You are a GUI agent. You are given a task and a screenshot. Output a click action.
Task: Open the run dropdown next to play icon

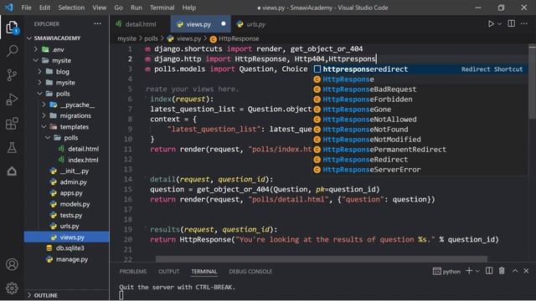[x=499, y=24]
